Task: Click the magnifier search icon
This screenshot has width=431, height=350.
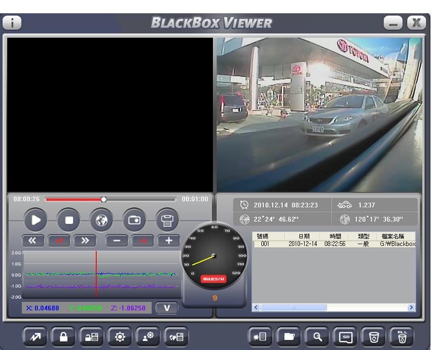Action: pyautogui.click(x=317, y=336)
